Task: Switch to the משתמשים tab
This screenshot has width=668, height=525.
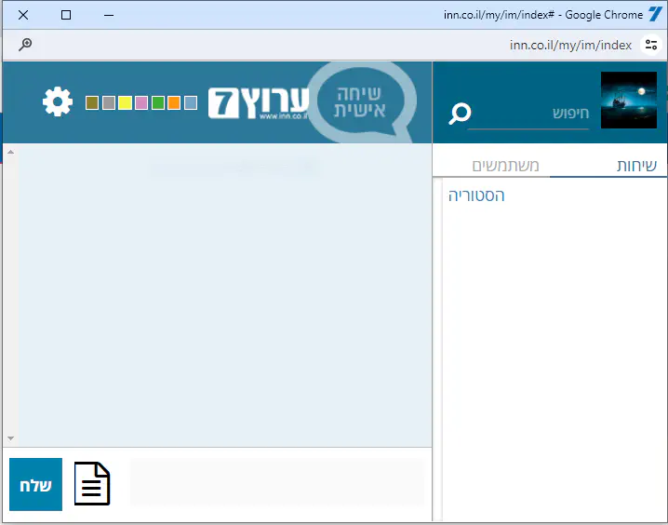Action: coord(506,166)
